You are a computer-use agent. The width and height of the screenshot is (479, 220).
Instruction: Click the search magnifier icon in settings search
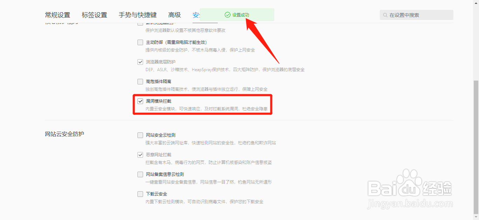(386, 15)
